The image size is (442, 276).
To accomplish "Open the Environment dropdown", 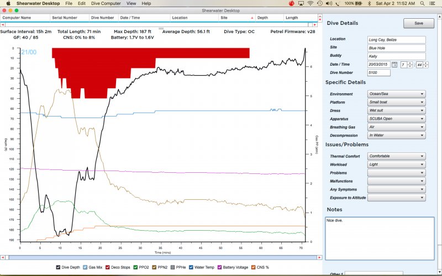I will tap(396, 94).
